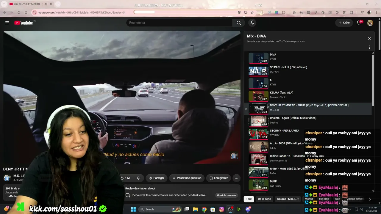
Task: Open more video actions ellipsis
Action: (236, 178)
